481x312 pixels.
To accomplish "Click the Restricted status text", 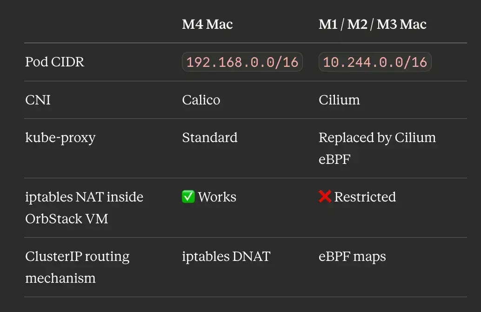I will pos(365,197).
